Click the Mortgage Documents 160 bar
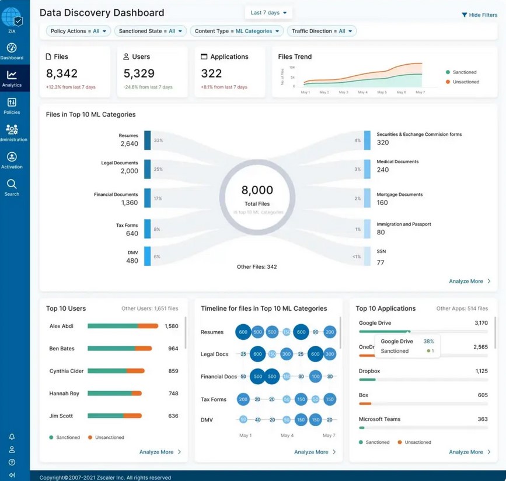 [x=367, y=198]
